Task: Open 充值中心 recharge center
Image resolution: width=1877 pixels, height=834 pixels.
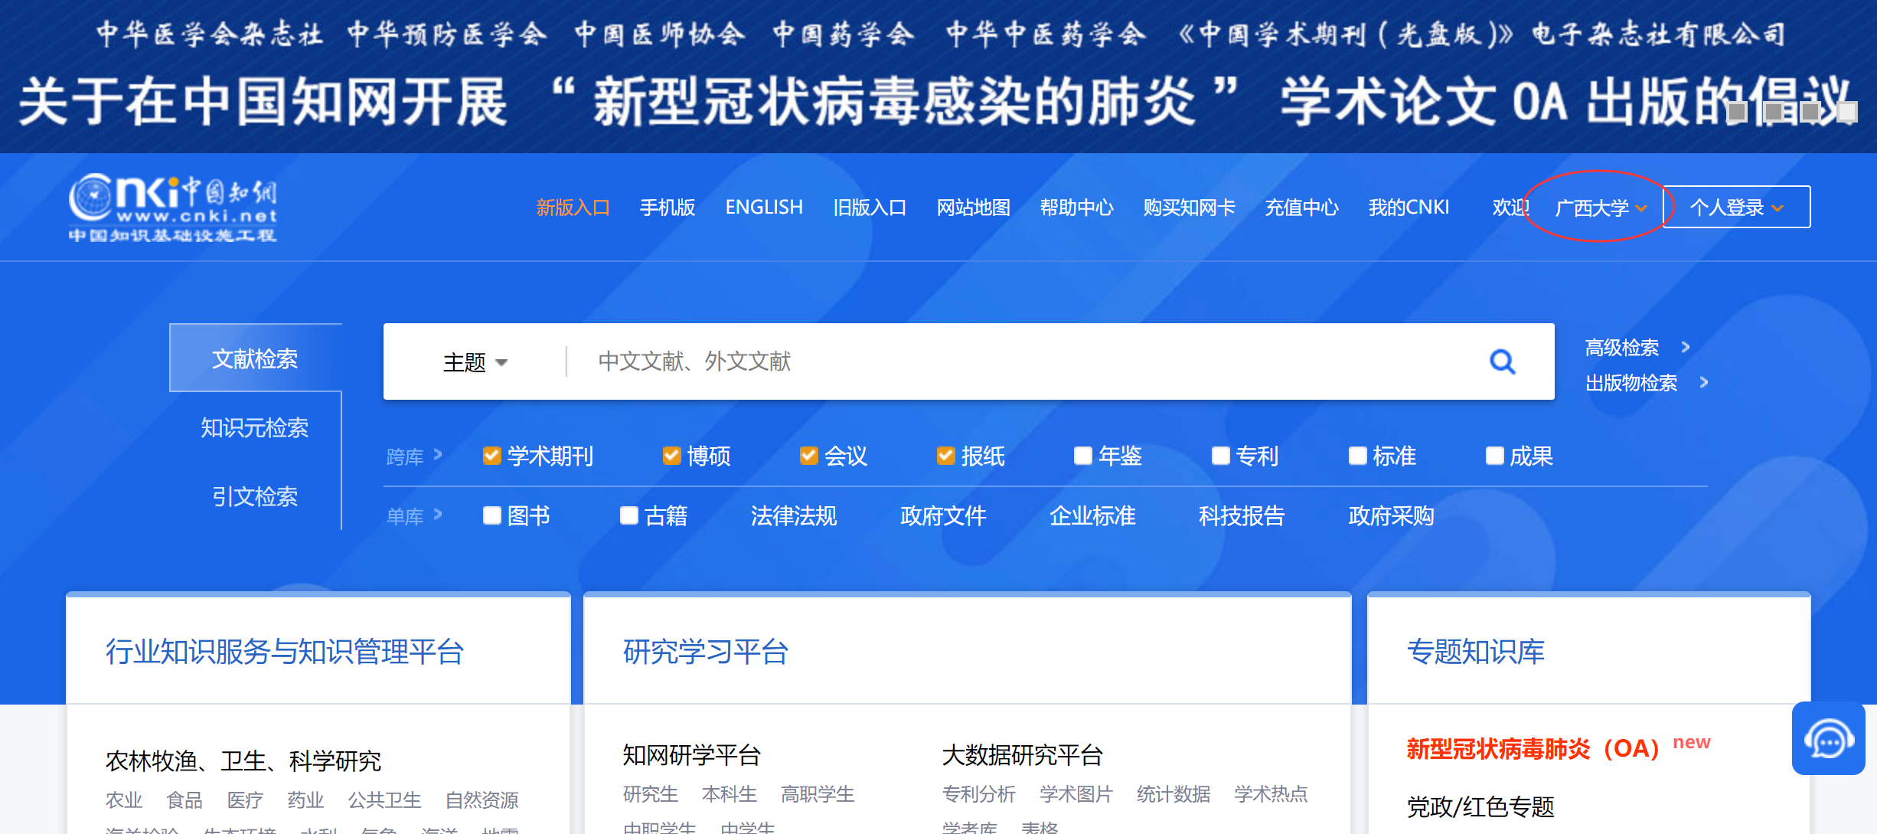Action: coord(1302,208)
